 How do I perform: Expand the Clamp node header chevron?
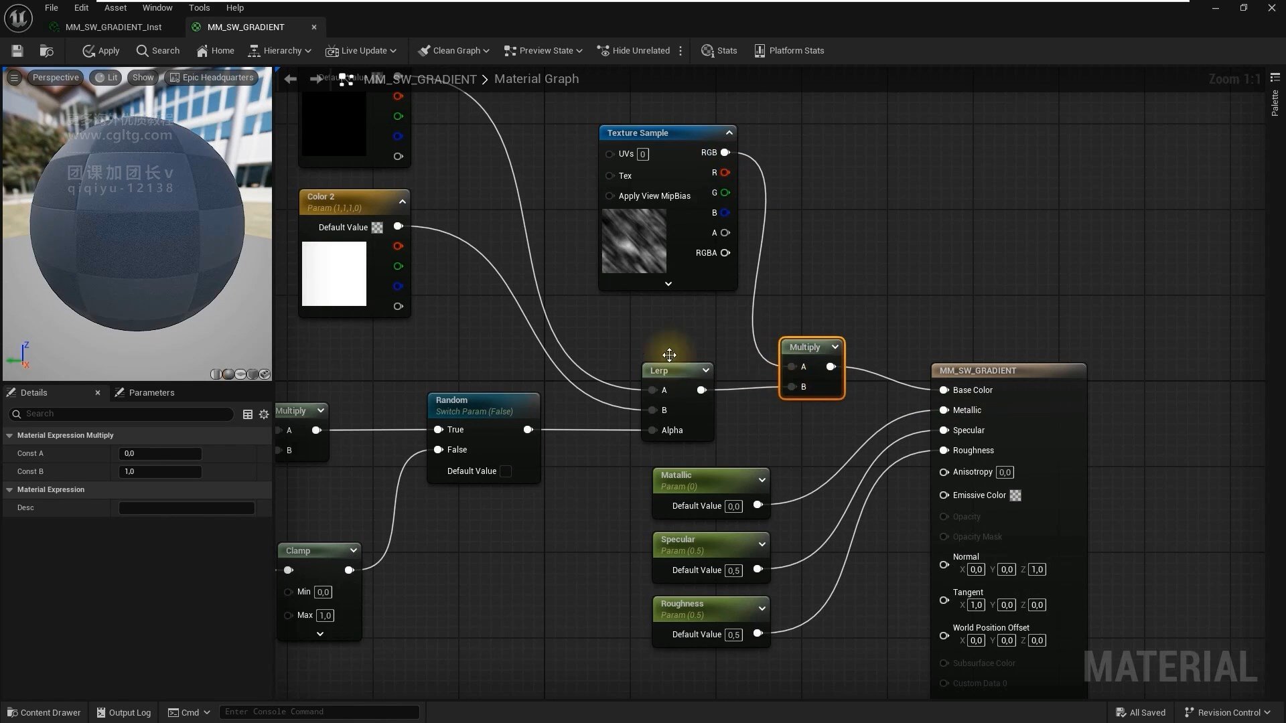pyautogui.click(x=353, y=551)
